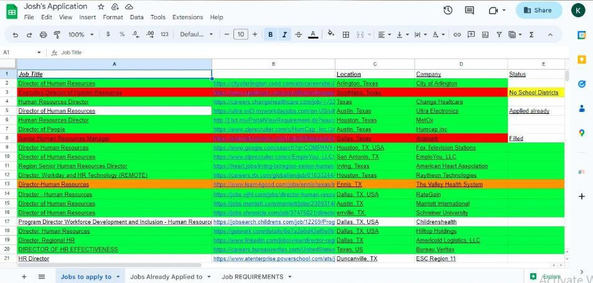Click the camera meeting icon

click(493, 11)
